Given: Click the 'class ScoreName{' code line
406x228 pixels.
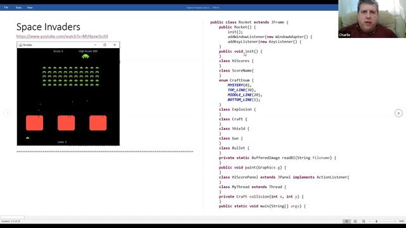Looking at the screenshot, I should click(x=237, y=70).
